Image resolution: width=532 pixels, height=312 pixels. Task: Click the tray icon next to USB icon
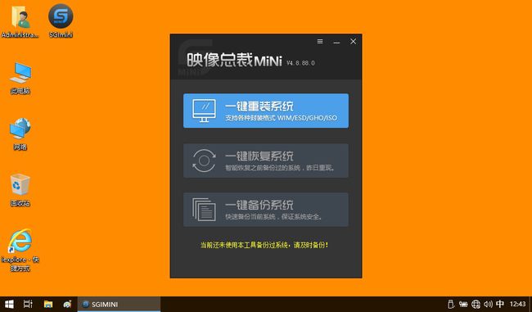point(463,304)
